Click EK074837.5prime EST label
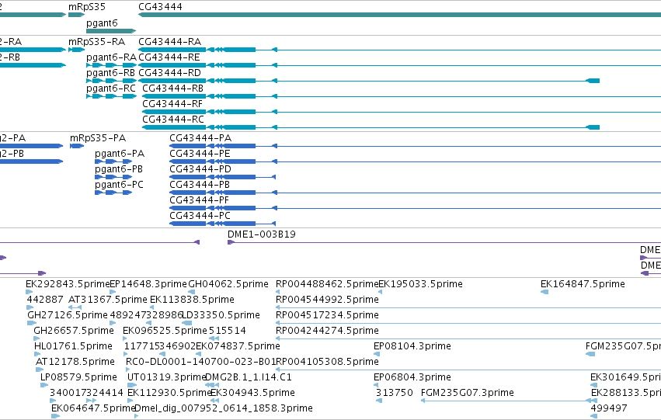This screenshot has width=661, height=420. tap(238, 346)
